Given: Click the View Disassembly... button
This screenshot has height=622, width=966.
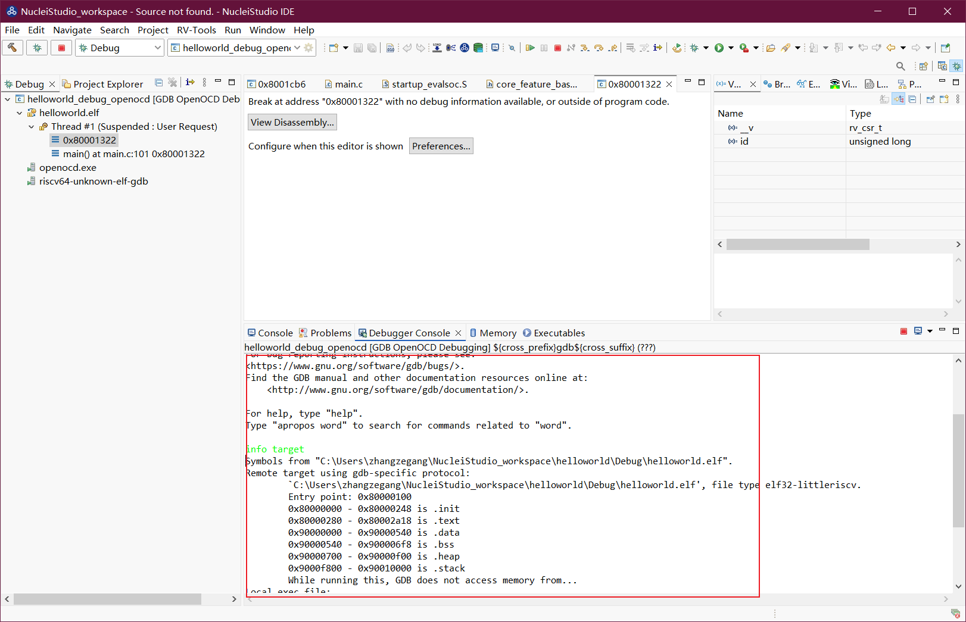Looking at the screenshot, I should coord(292,123).
